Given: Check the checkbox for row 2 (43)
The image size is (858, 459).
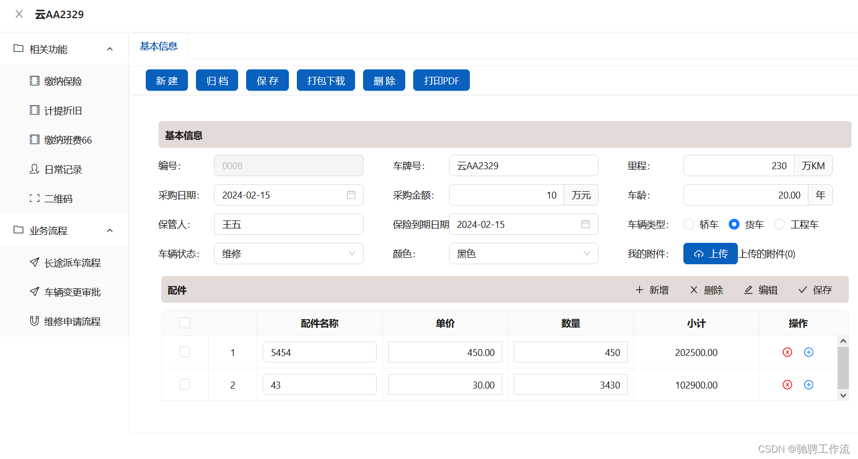Looking at the screenshot, I should 185,384.
